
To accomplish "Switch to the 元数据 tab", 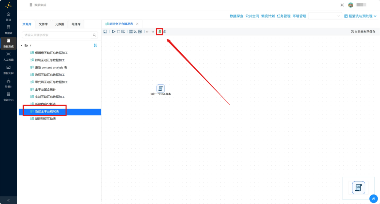I will click(x=60, y=24).
